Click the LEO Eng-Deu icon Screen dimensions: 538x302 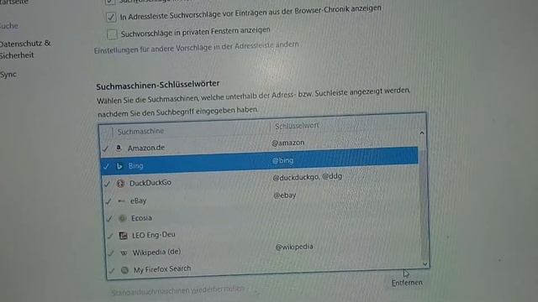pos(123,236)
